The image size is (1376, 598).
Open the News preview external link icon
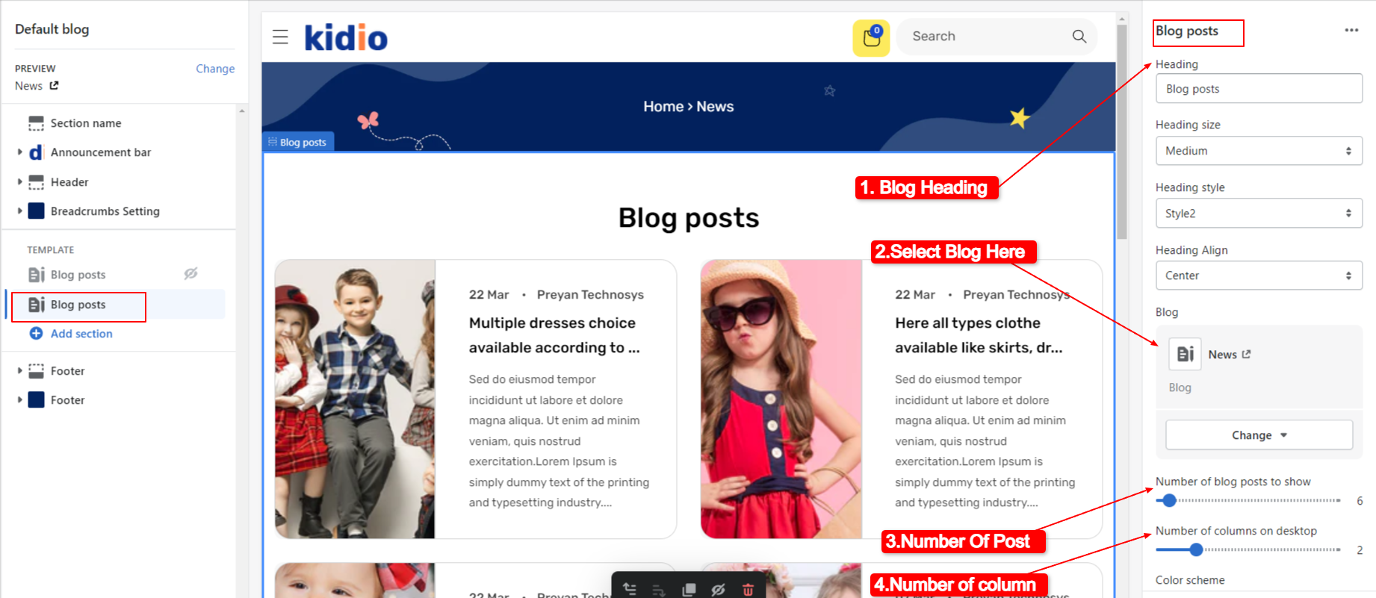click(54, 86)
